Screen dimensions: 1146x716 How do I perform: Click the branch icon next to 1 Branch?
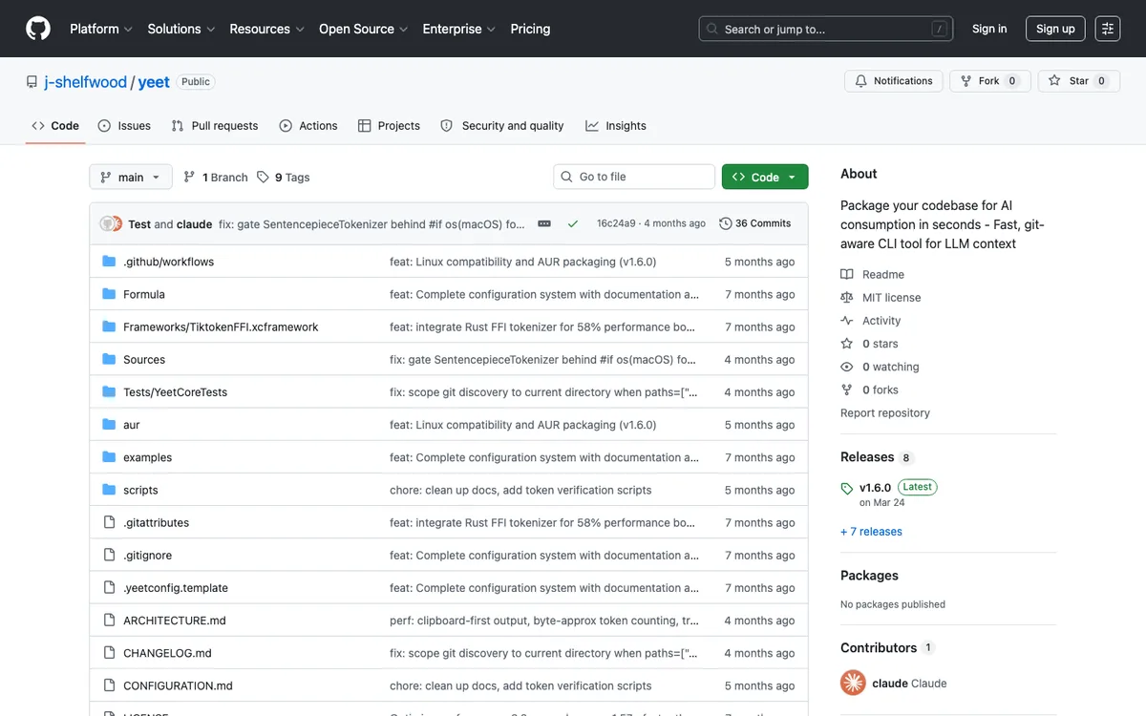point(190,178)
